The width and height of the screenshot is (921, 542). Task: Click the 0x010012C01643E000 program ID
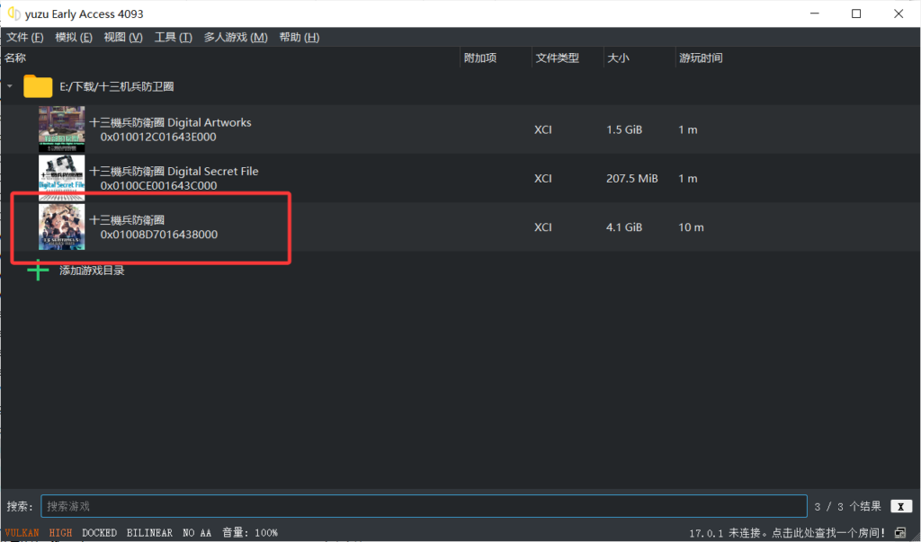tap(158, 137)
